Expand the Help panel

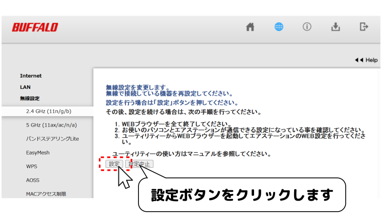366,60
